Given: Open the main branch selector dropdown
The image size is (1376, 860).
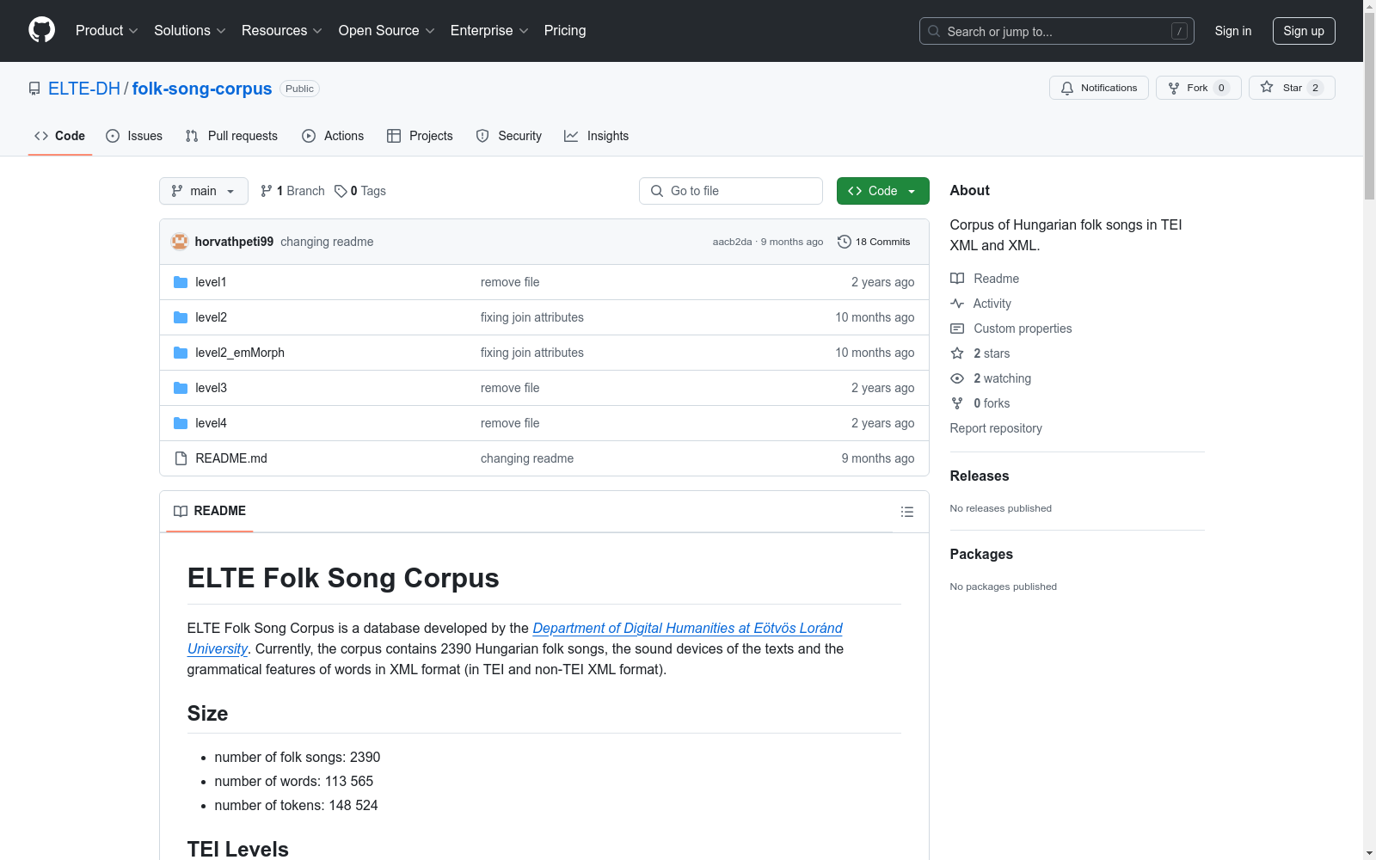Looking at the screenshot, I should pyautogui.click(x=204, y=191).
